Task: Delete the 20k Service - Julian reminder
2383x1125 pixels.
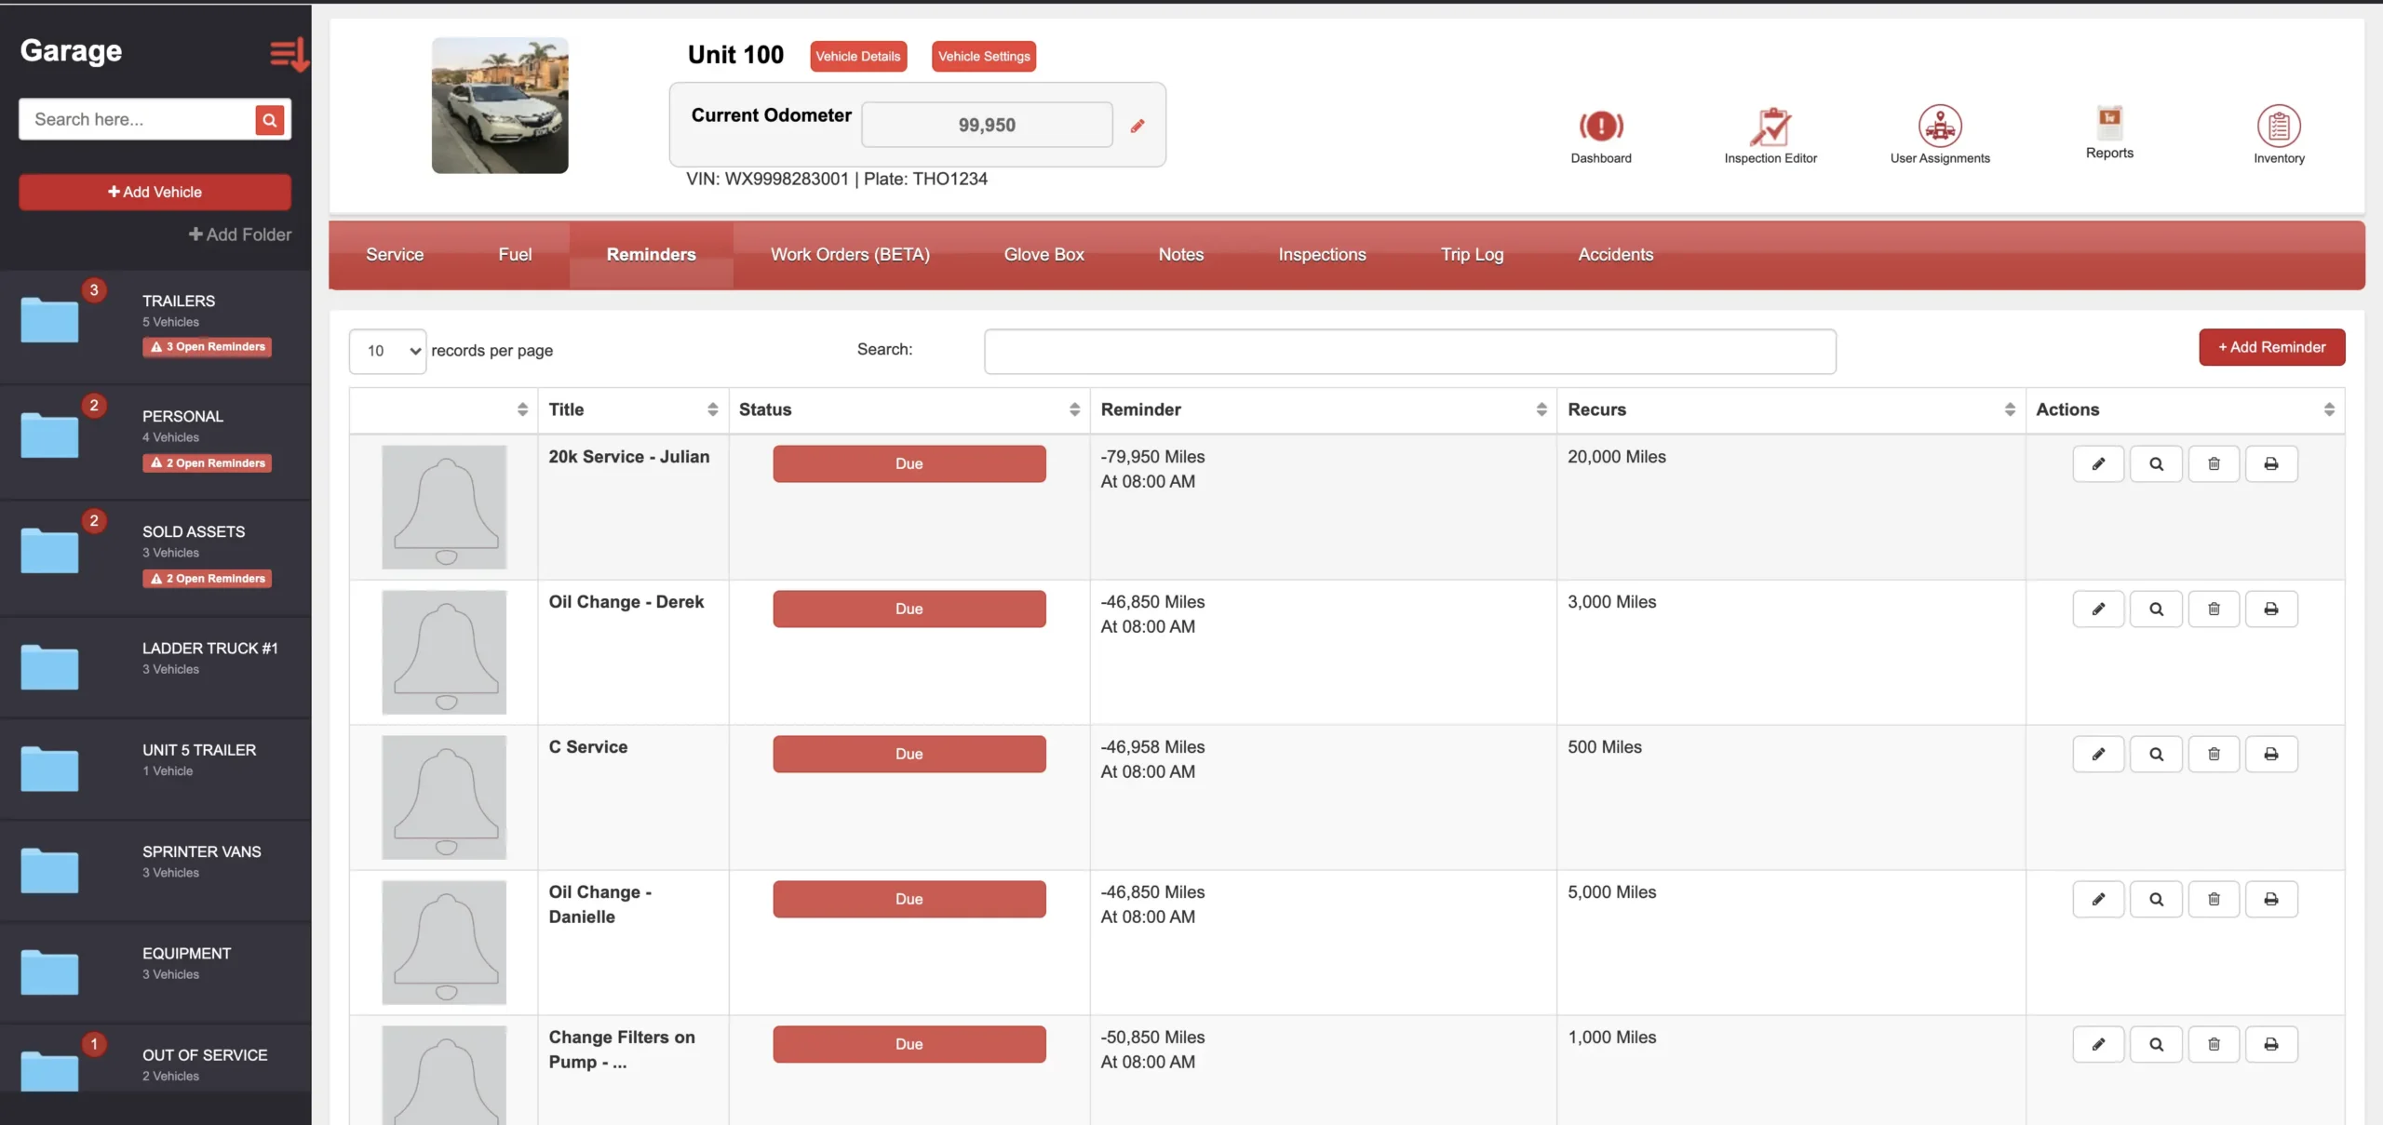Action: 2213,463
